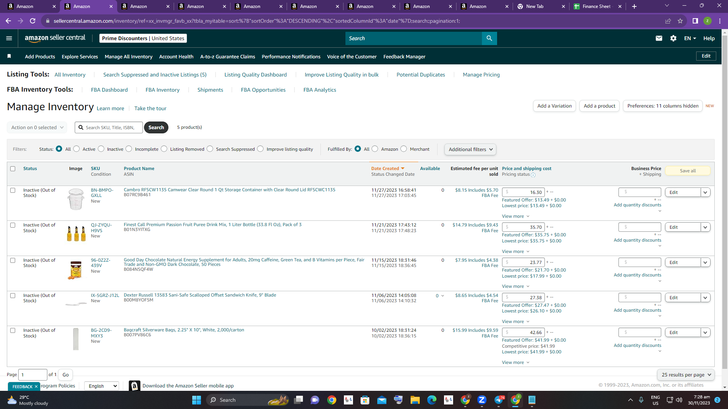The height and width of the screenshot is (409, 728).
Task: Open the English language dropdown in footer
Action: tap(102, 386)
